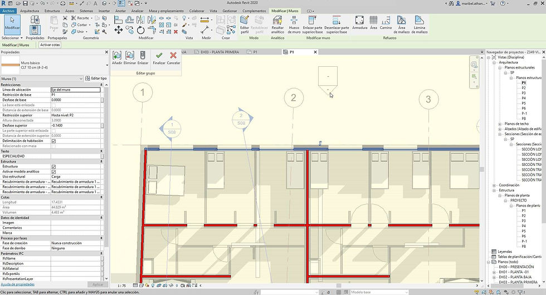The image size is (546, 295).
Task: Click the wall type color swatch preview
Action: click(11, 65)
